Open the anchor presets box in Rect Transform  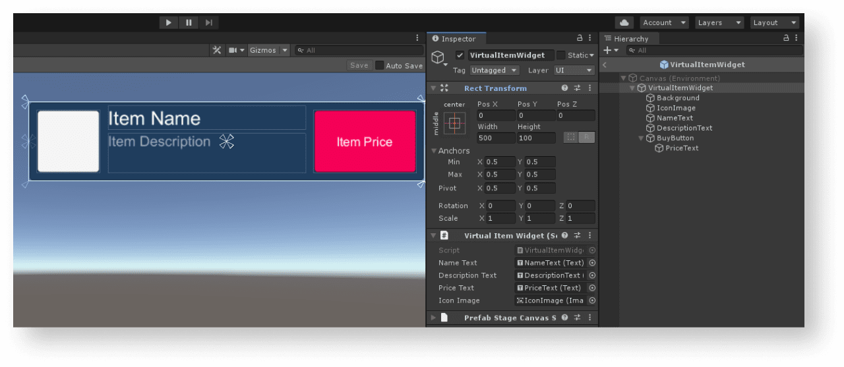[x=455, y=123]
